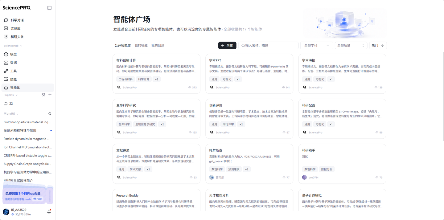This screenshot has width=444, height=220.
Task: Click SciencePro logo on 科研配图 card
Action: coord(304,132)
